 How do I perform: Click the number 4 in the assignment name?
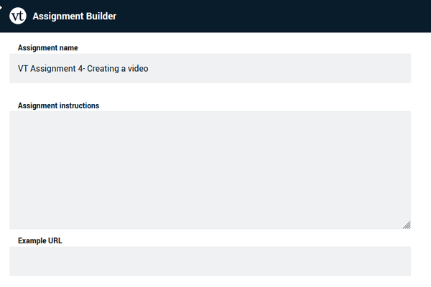pos(80,68)
